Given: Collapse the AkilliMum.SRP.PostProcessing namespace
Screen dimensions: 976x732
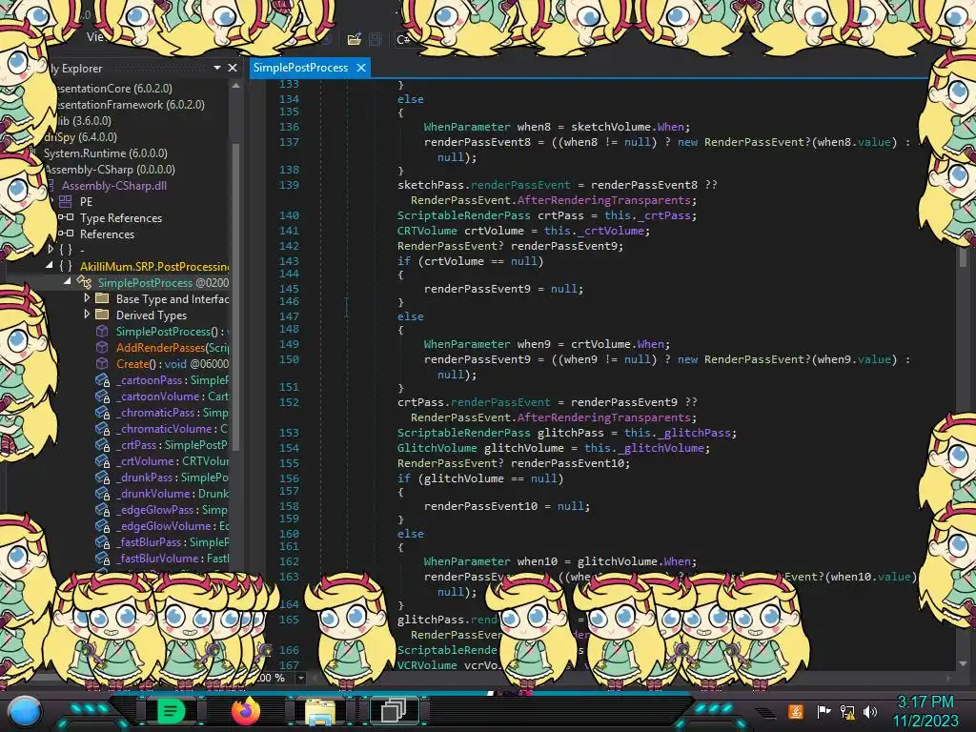Looking at the screenshot, I should tap(50, 266).
